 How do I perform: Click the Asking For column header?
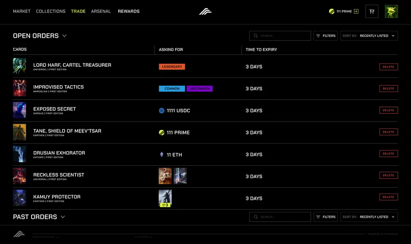click(x=171, y=50)
